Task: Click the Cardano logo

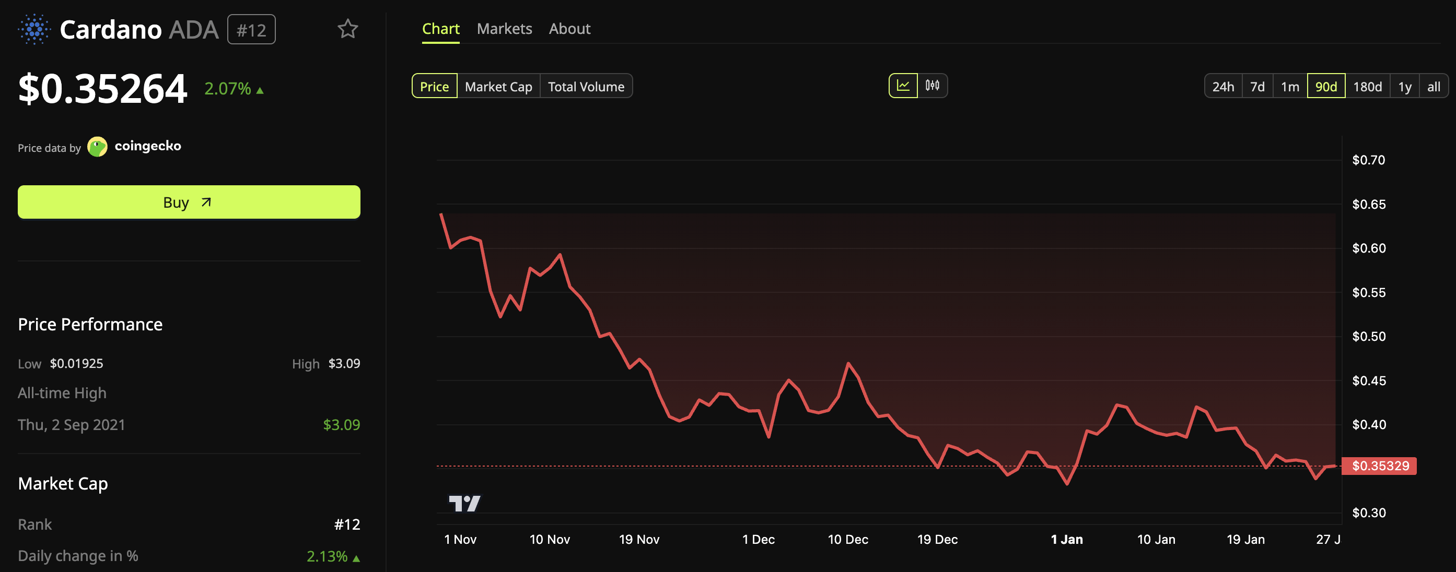Action: pos(34,29)
